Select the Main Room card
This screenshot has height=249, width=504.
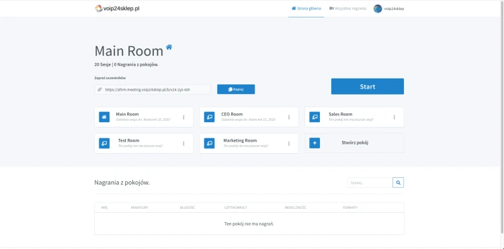pyautogui.click(x=144, y=117)
